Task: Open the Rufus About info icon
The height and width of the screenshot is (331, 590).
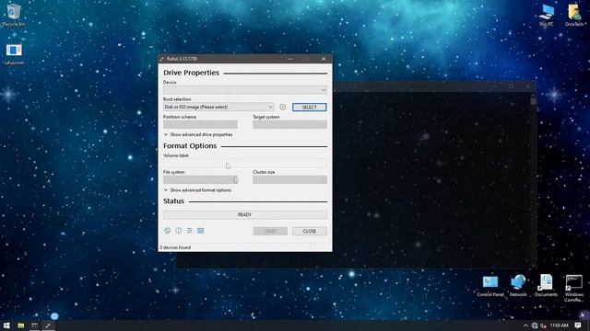Action: [178, 231]
